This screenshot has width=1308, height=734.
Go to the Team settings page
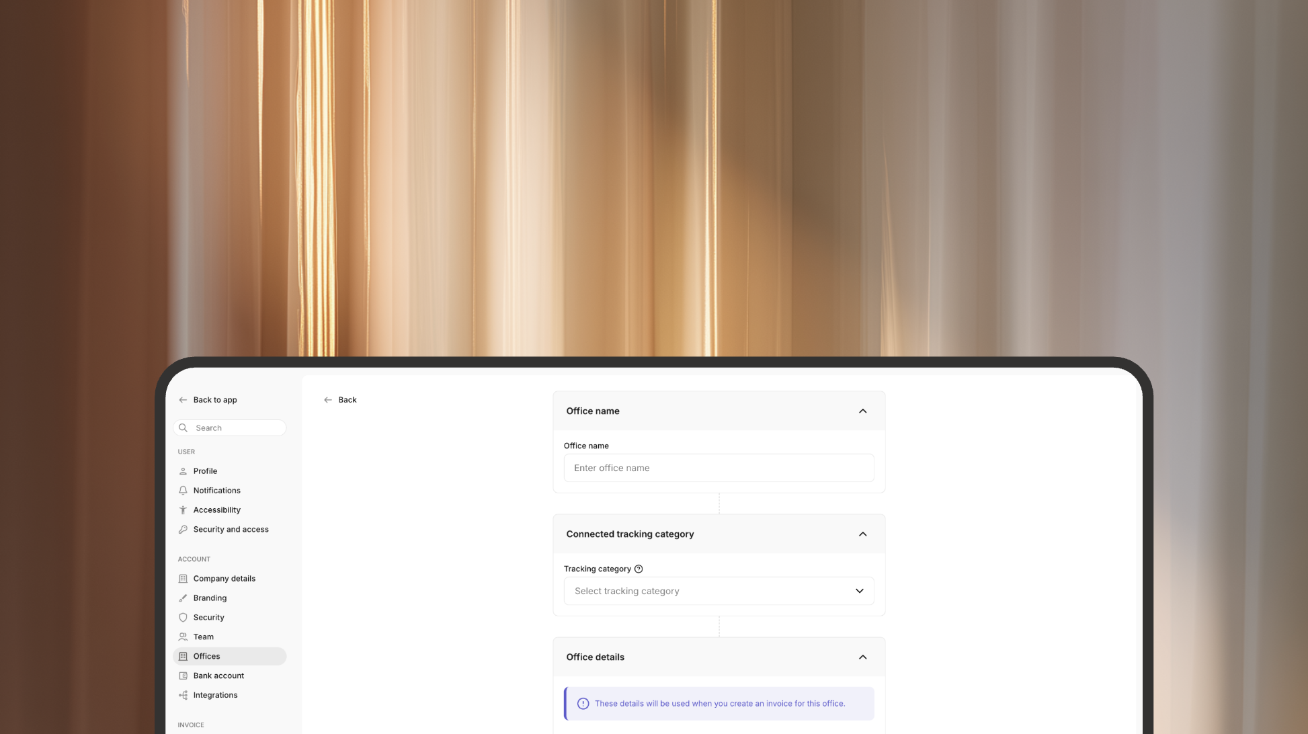[x=203, y=637]
